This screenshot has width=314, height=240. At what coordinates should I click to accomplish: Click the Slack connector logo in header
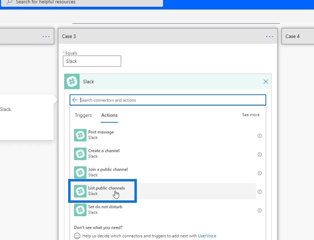(72, 81)
